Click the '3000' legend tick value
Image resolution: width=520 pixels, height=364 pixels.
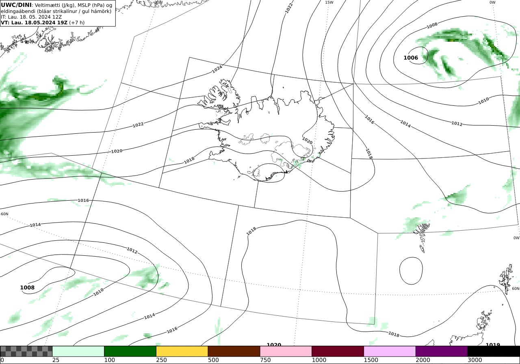point(475,360)
